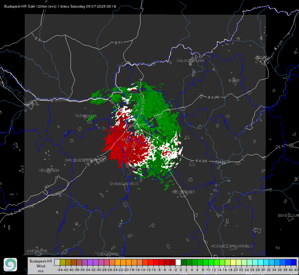Screen dimensions: 299x275
Task: Click the ÉRD town label
Action: coord(125,140)
